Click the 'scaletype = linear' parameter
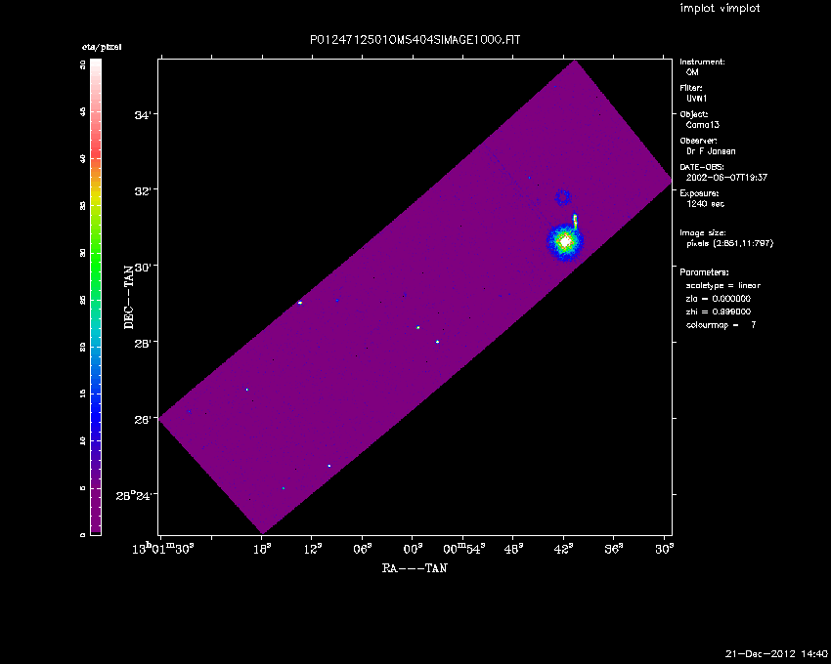The height and width of the screenshot is (664, 831). tap(723, 285)
